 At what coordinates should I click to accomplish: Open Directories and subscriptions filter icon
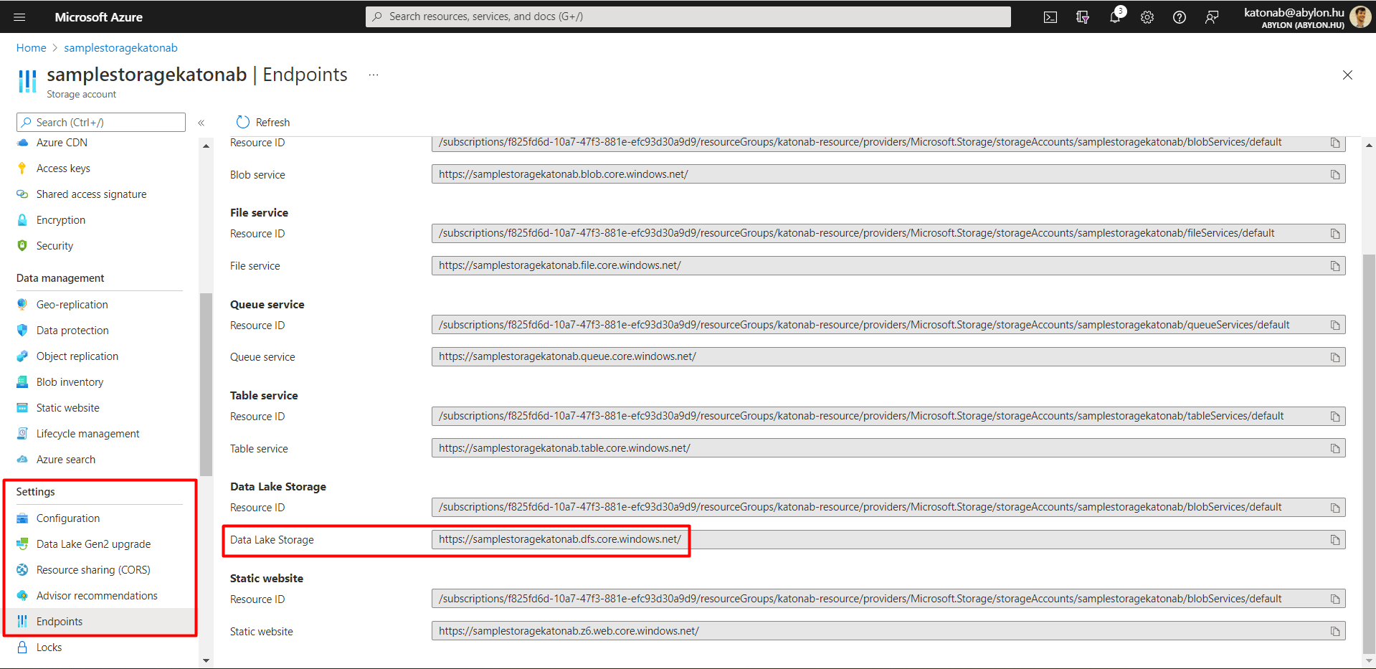tap(1083, 17)
